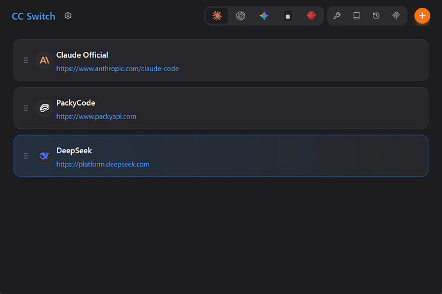Select the red creature app tab
Image resolution: width=442 pixels, height=294 pixels.
[x=311, y=16]
